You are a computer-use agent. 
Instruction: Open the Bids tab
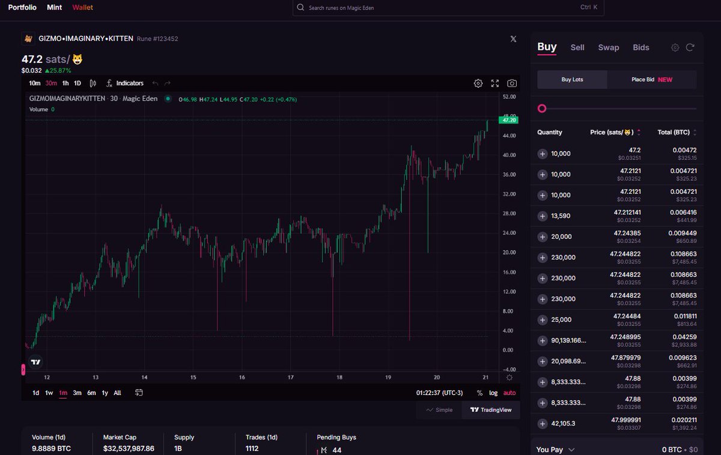click(641, 47)
